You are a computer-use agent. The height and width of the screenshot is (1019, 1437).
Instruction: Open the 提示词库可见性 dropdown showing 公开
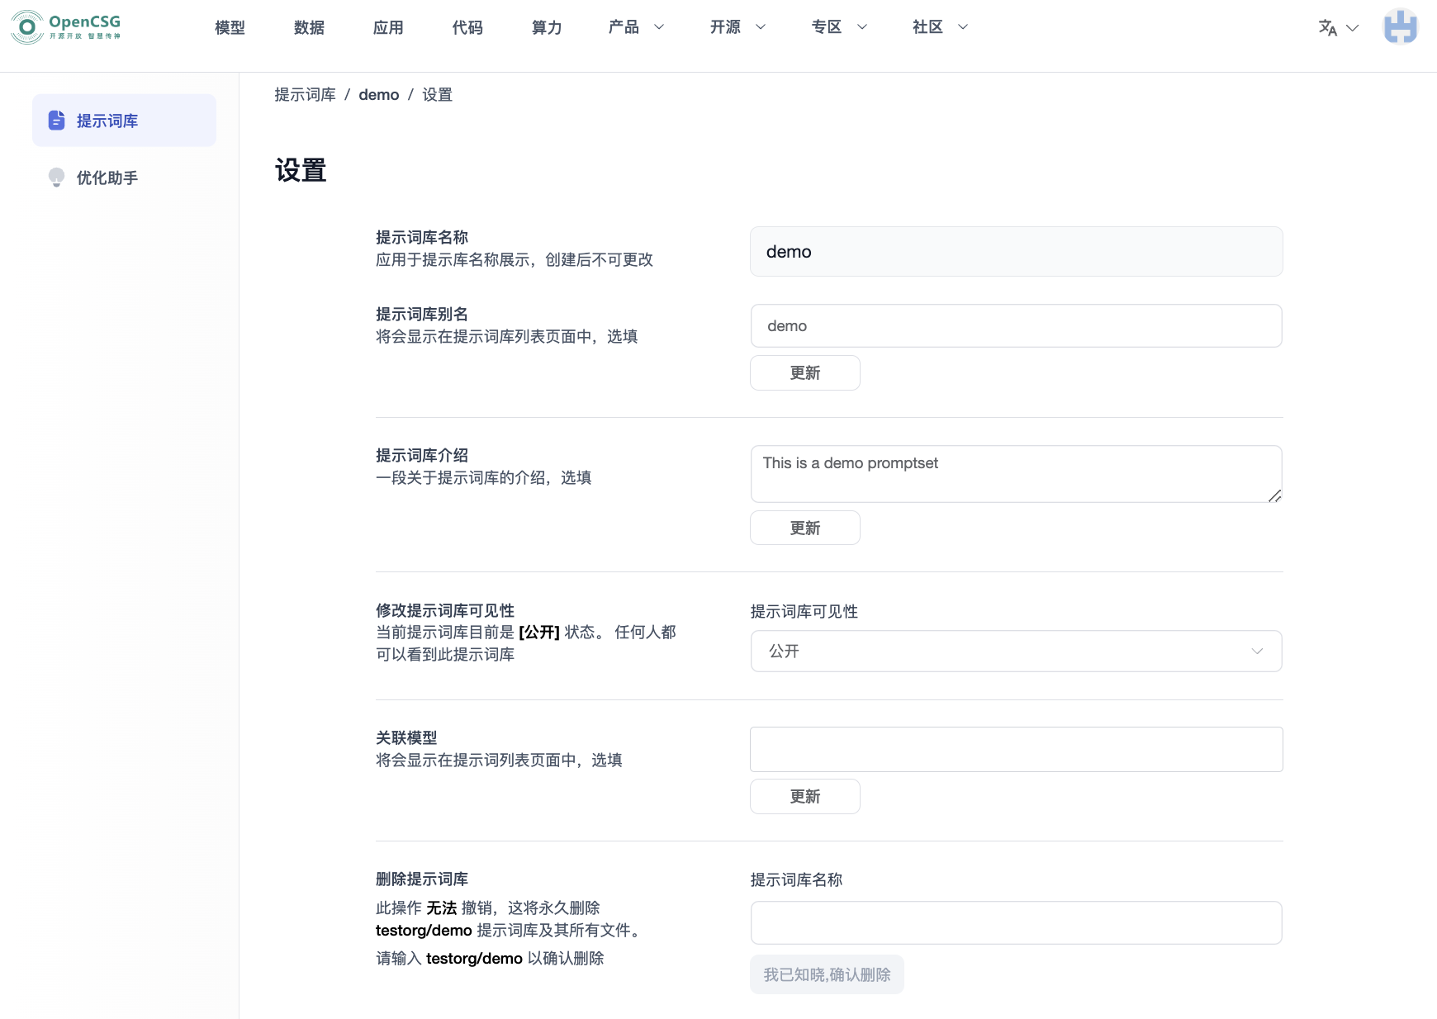1016,652
